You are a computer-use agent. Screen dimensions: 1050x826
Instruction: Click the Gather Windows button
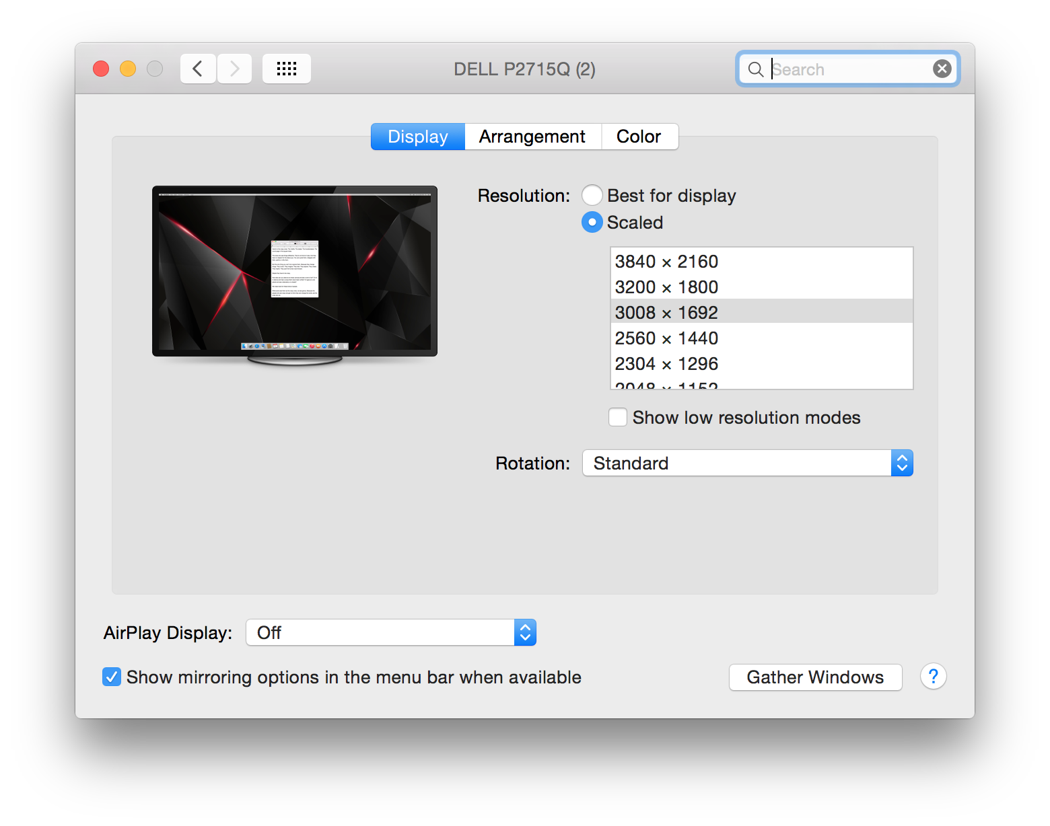coord(815,677)
